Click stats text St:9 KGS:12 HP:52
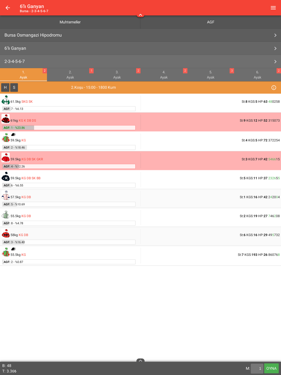Screen dimensions: 281x375 tap(253, 120)
